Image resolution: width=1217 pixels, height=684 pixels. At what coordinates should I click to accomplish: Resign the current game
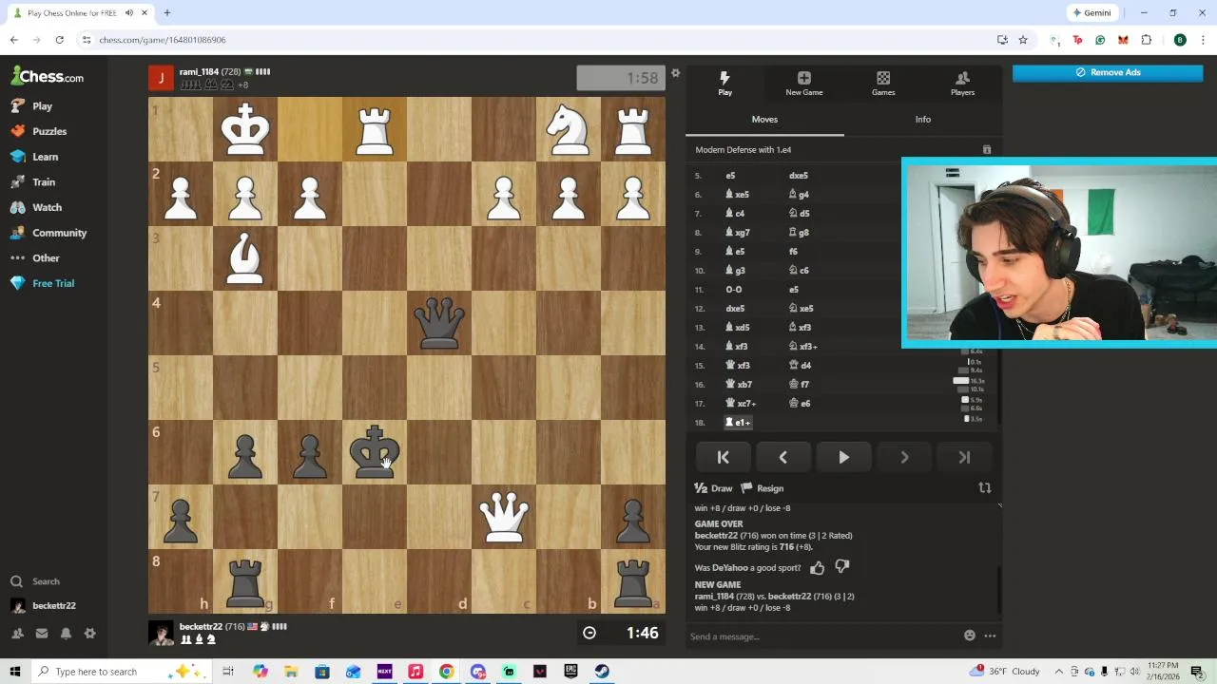[x=763, y=488]
